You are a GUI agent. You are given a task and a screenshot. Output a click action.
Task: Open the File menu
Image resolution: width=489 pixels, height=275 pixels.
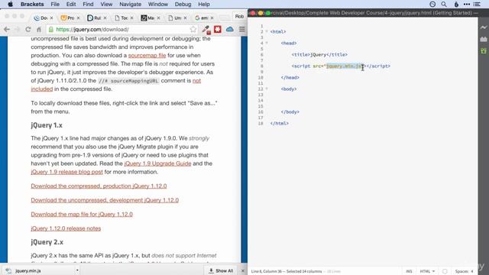[x=55, y=4]
